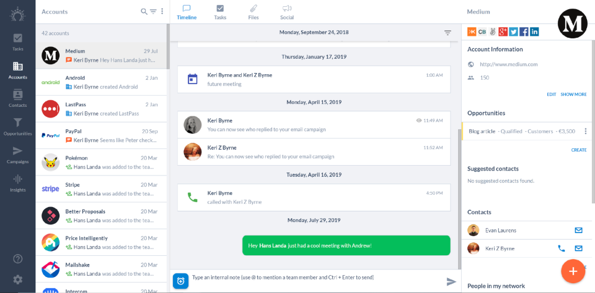Open Medium's LinkedIn profile icon
595x293 pixels.
point(534,32)
